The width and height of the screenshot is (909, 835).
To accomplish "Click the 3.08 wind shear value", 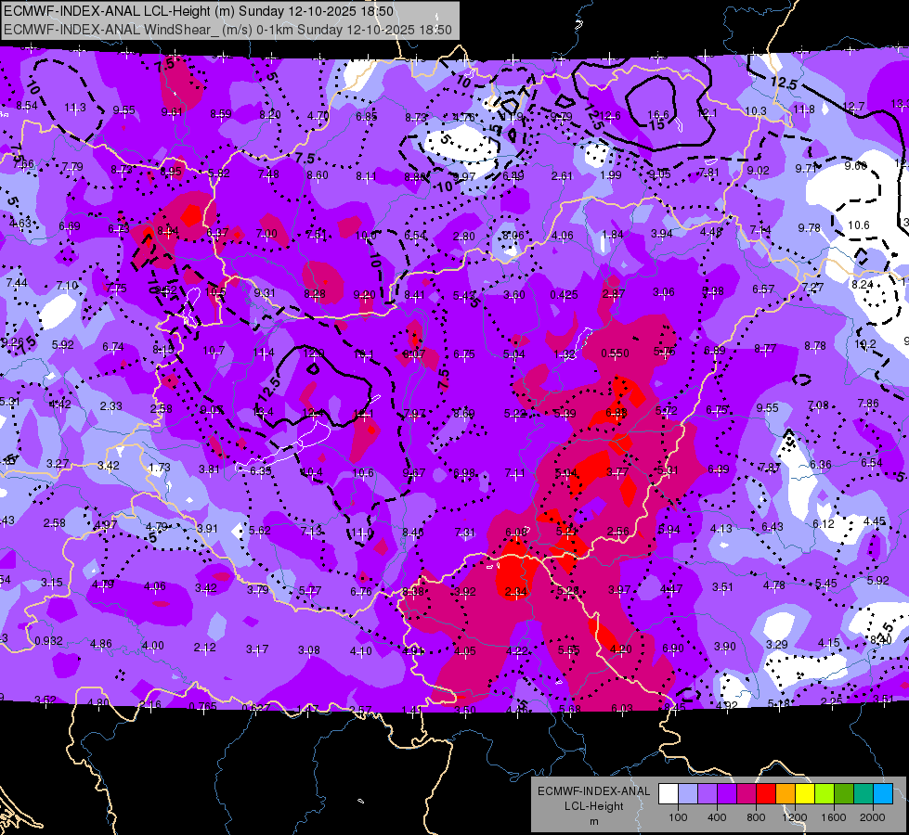I will [309, 650].
